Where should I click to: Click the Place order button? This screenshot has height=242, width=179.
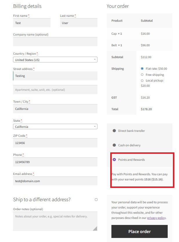[x=139, y=231]
